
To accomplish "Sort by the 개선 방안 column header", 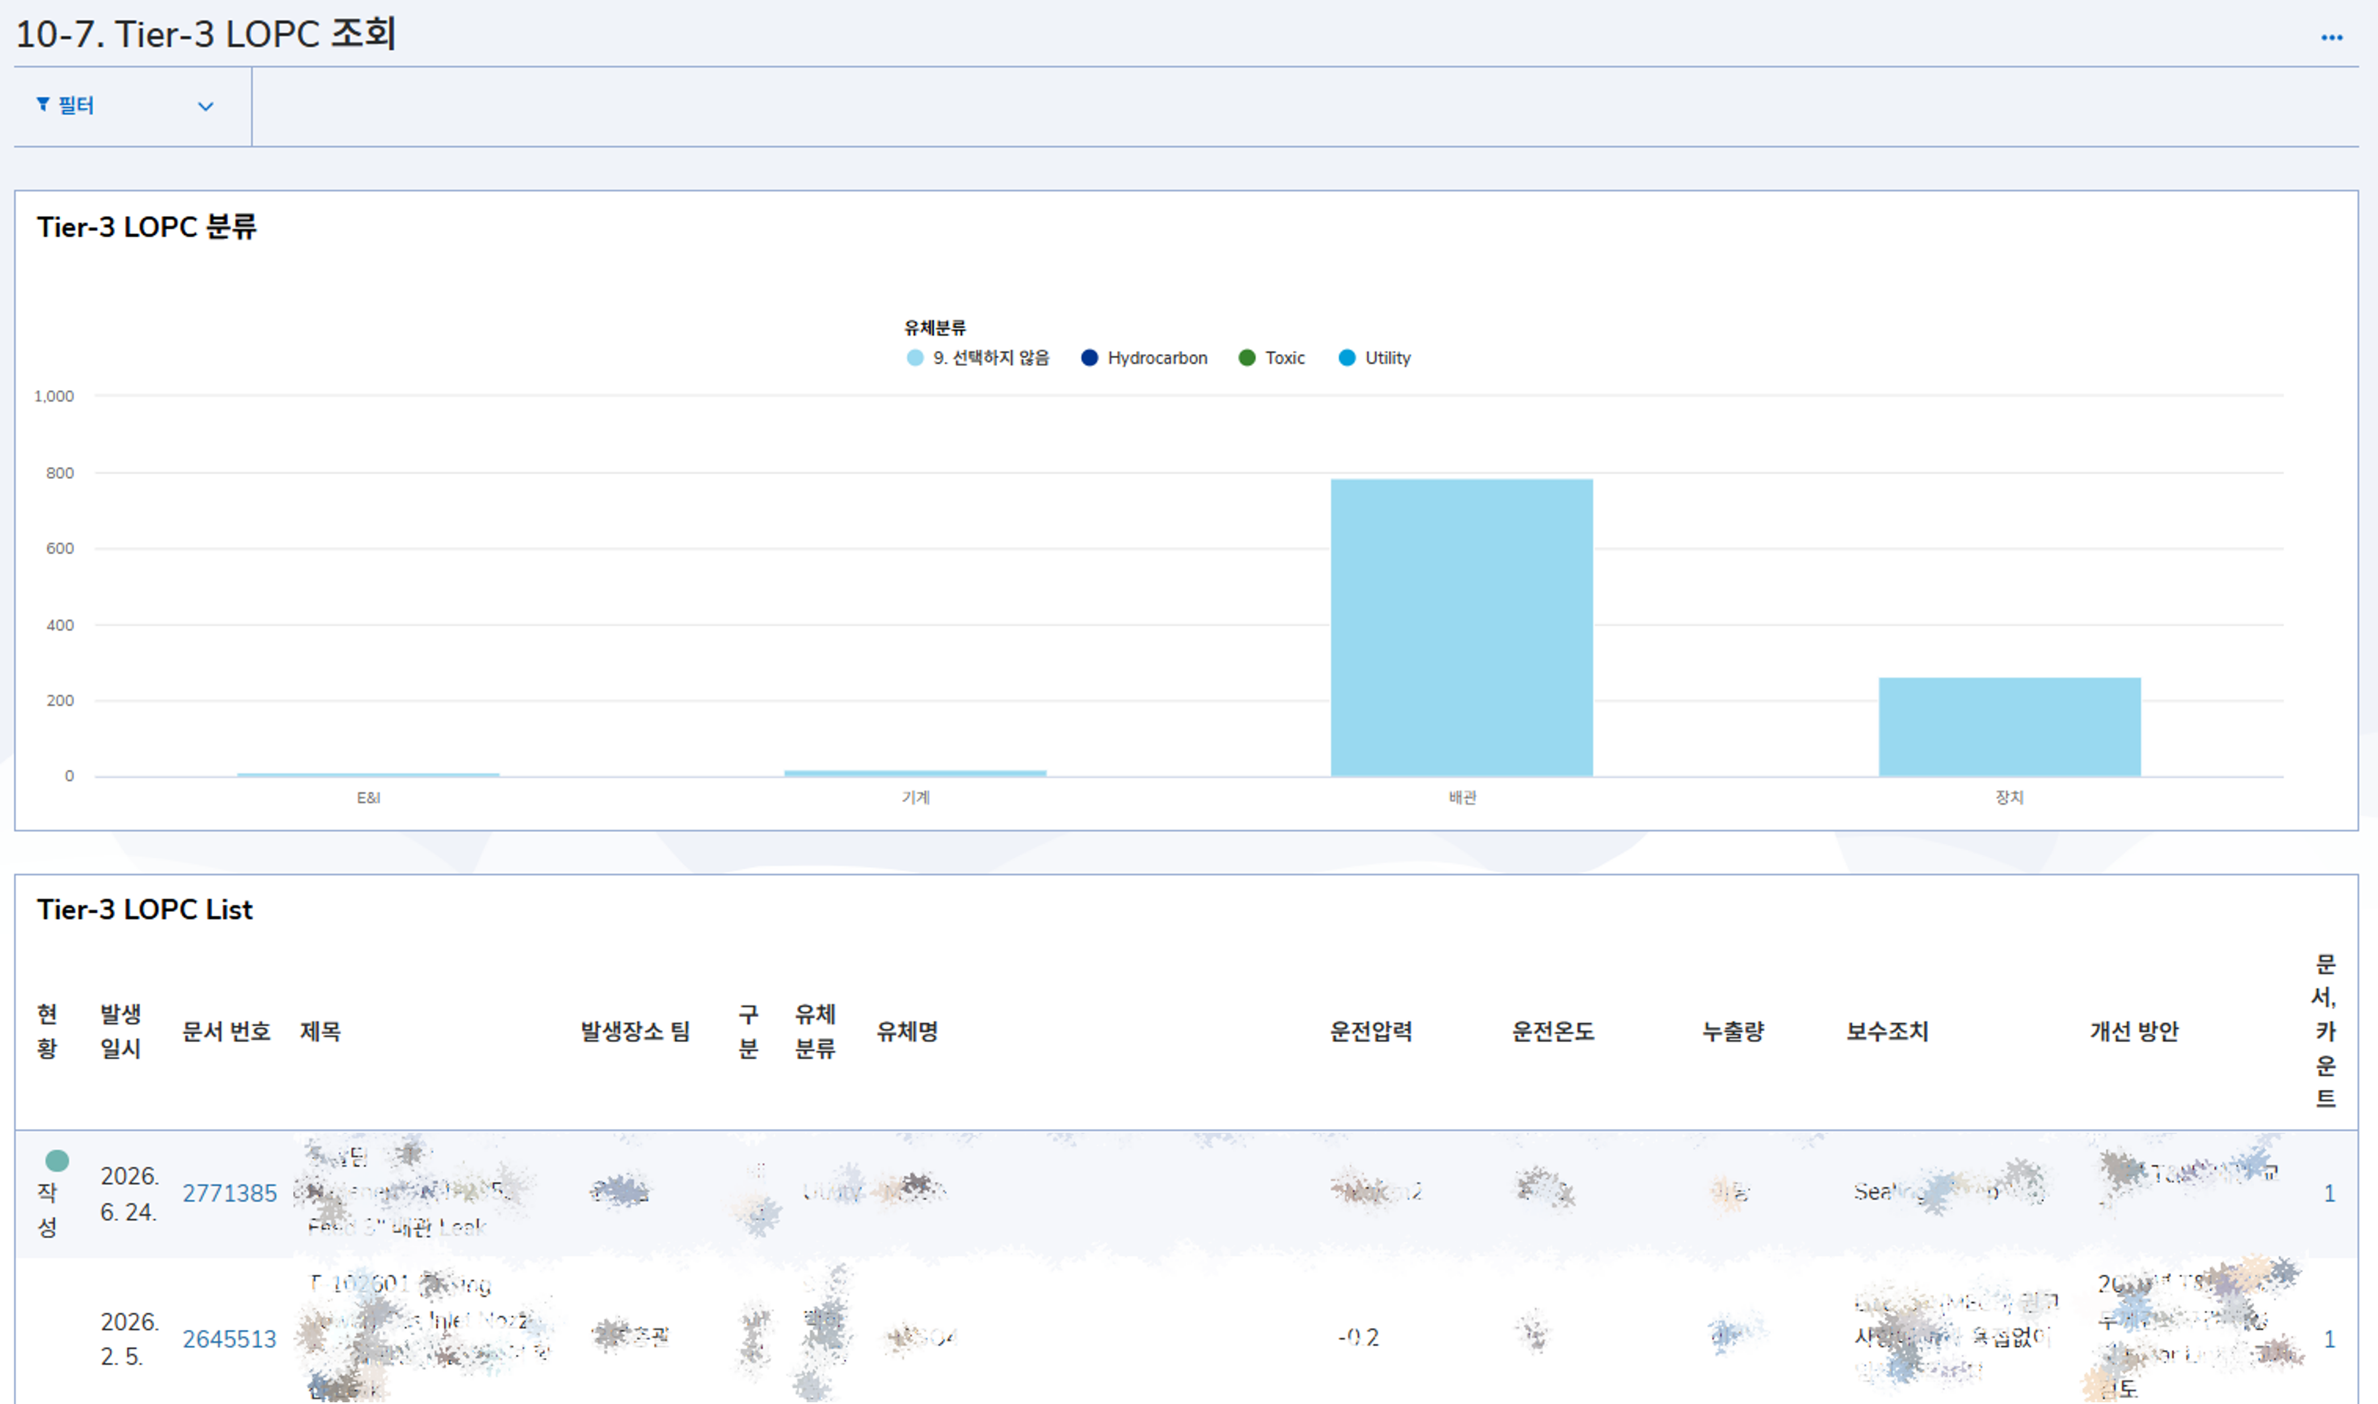I will pyautogui.click(x=2134, y=1031).
